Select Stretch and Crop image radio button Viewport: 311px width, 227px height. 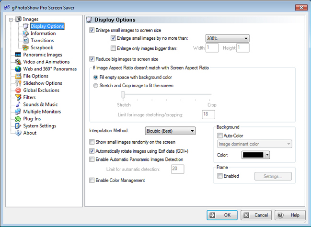click(95, 86)
